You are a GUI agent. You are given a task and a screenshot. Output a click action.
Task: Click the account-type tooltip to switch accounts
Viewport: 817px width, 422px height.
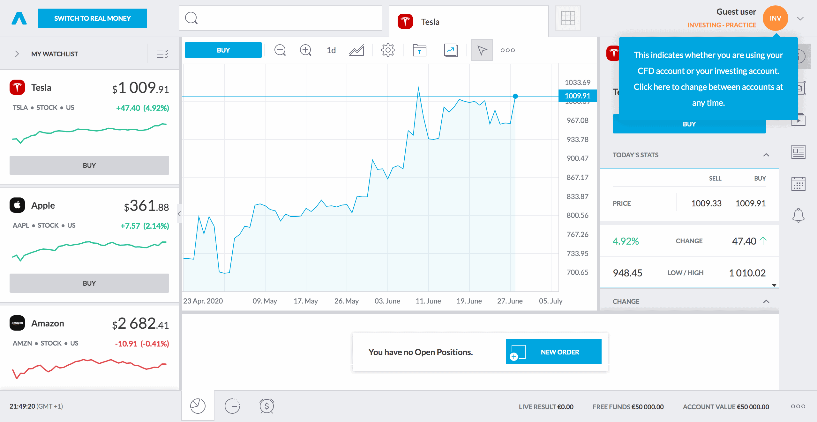708,79
